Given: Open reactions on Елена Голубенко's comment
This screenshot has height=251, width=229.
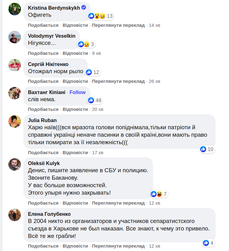Looking at the screenshot, I should (208, 243).
